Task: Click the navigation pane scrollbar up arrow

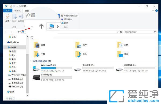Action: 27,37
